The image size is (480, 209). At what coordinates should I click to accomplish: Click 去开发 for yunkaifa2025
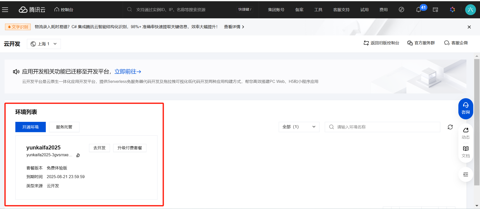point(99,148)
